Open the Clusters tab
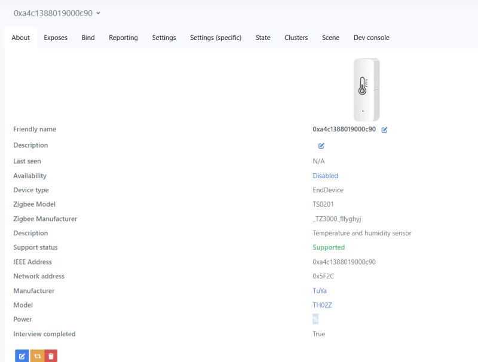478x362 pixels. (296, 38)
